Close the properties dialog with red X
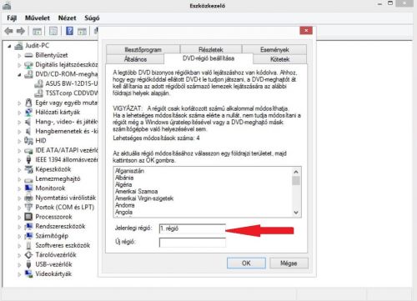 click(306, 30)
